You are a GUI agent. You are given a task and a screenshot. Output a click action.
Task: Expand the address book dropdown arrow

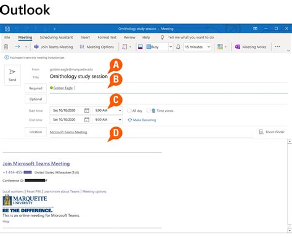130,47
